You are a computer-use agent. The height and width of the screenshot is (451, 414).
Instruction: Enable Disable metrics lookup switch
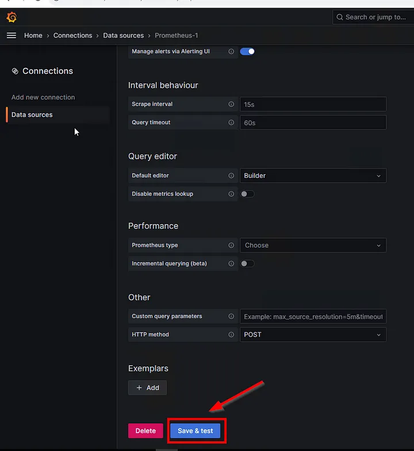[x=247, y=194]
